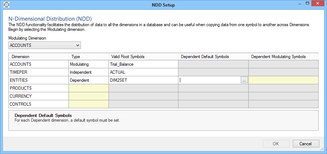Click the PRODUCTS type cell

88,88
